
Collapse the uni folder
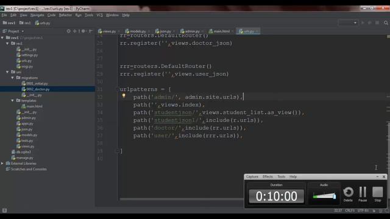(x=7, y=72)
